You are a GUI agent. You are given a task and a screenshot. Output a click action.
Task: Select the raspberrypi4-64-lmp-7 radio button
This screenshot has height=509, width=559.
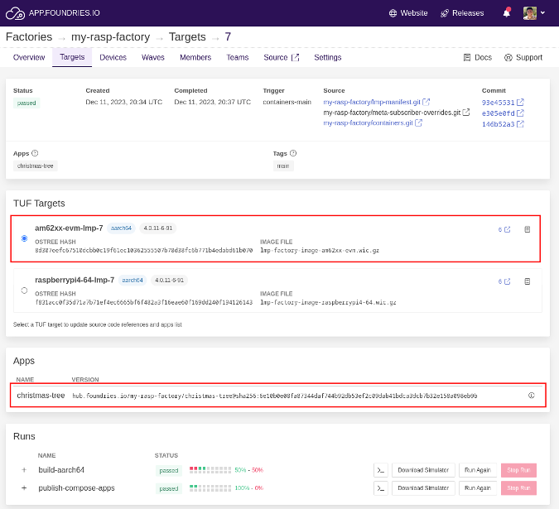pos(24,291)
